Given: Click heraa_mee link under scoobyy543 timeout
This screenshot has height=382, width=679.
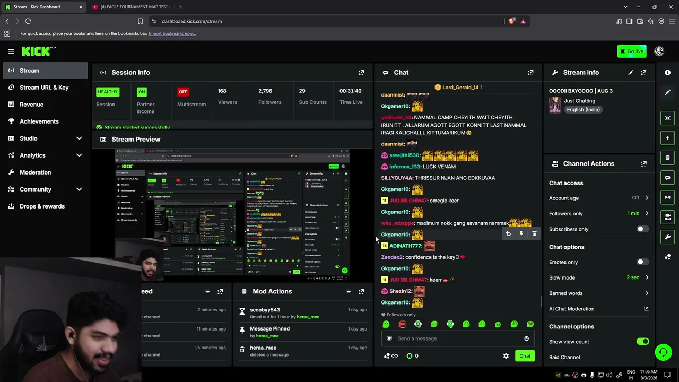Looking at the screenshot, I should tap(308, 317).
